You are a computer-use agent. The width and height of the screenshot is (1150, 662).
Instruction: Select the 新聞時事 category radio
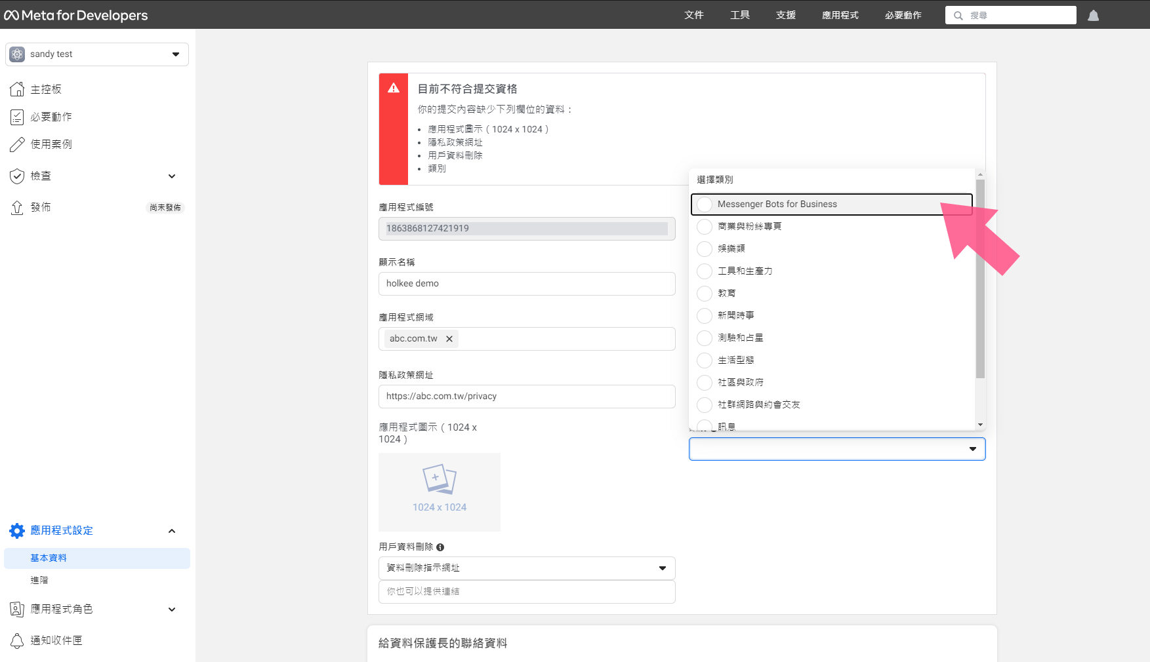point(705,316)
